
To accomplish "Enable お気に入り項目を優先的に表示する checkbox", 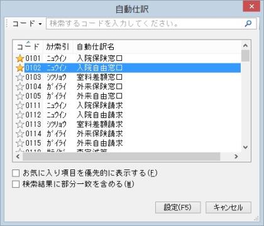I will [16, 173].
